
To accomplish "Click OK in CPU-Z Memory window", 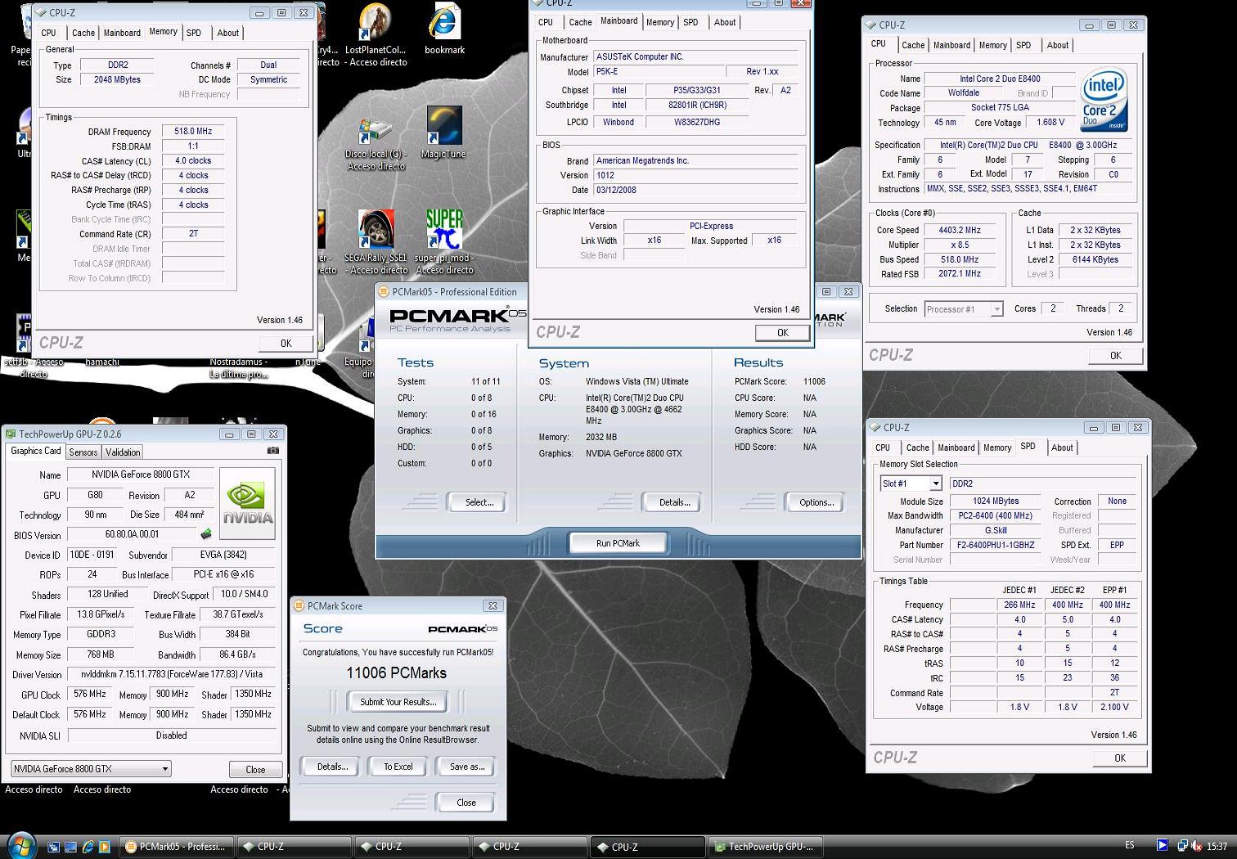I will [x=286, y=344].
